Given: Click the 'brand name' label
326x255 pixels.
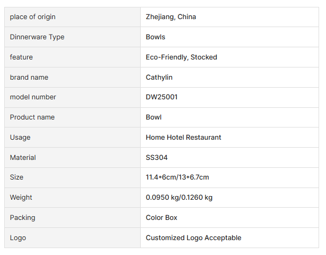Looking at the screenshot, I should click(29, 78).
